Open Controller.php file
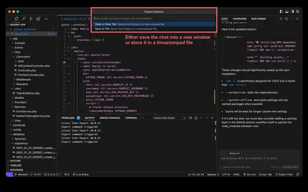The height and width of the screenshot is (192, 308). [27, 70]
